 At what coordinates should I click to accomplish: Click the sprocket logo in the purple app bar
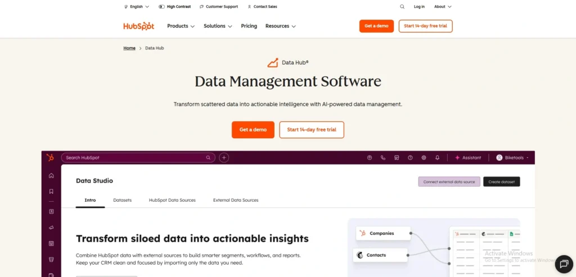click(50, 157)
